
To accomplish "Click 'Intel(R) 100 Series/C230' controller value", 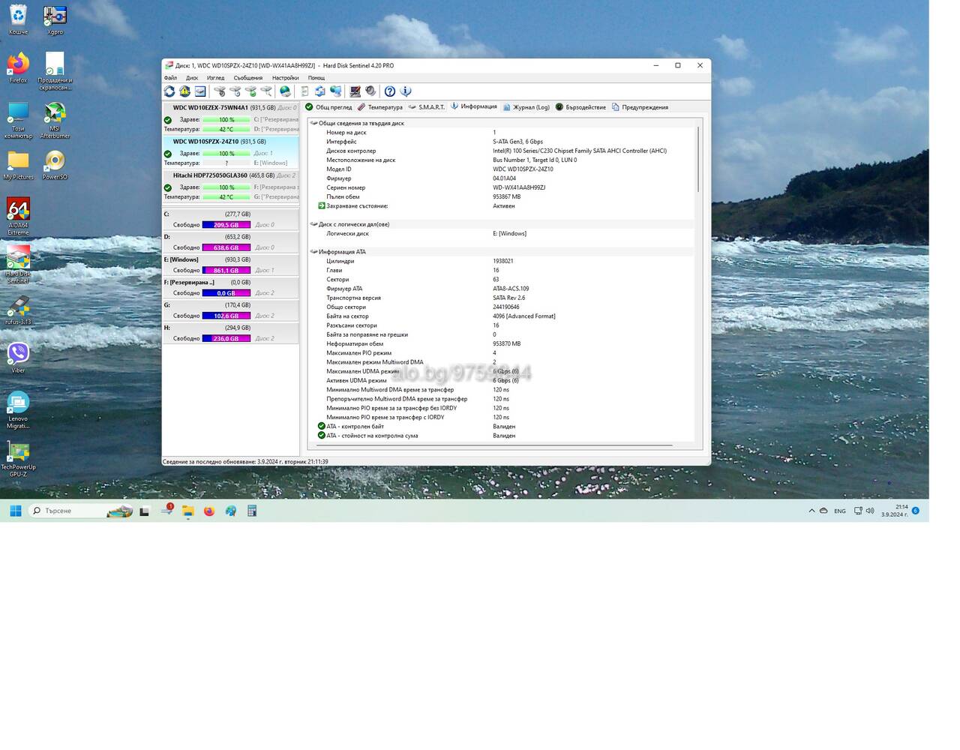I will [580, 151].
